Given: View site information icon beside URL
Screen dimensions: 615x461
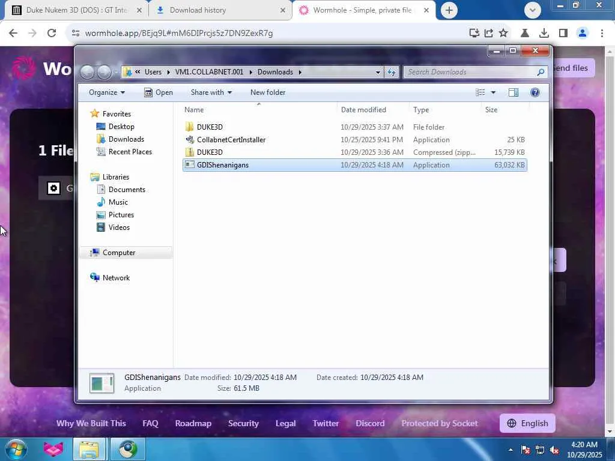Looking at the screenshot, I should click(x=76, y=34).
